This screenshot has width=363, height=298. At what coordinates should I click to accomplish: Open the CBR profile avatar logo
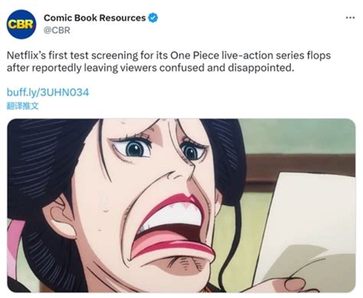pos(21,24)
